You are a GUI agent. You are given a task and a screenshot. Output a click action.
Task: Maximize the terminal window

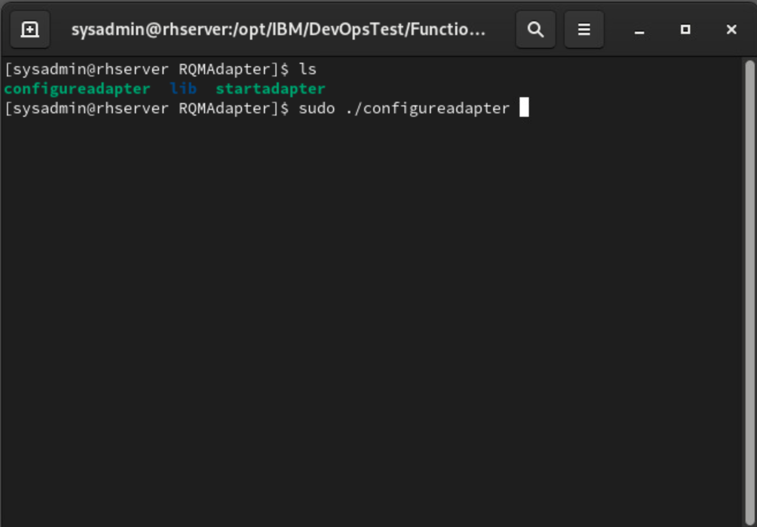point(685,29)
